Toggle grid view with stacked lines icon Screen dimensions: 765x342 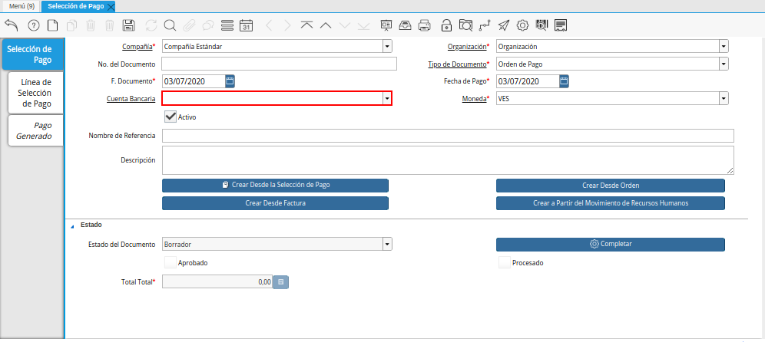click(227, 25)
